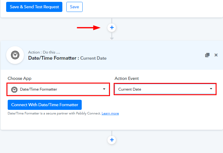Duplicate the Date/Time Formatter action step
Viewport: 223px width, 153px height.
(207, 55)
